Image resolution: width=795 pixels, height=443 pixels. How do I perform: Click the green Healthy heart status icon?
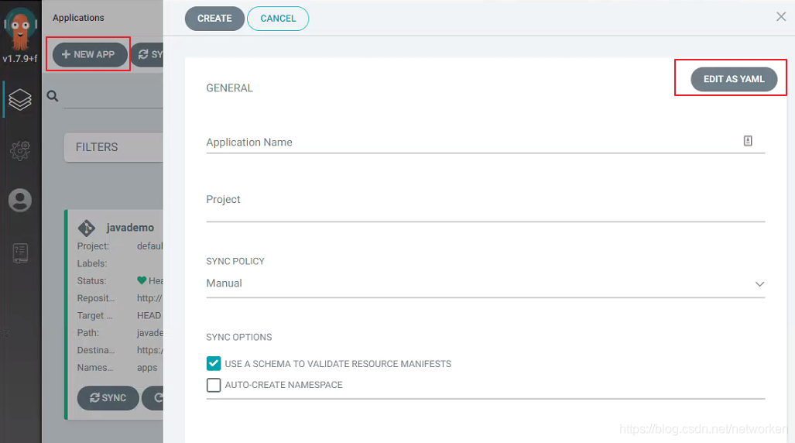142,280
